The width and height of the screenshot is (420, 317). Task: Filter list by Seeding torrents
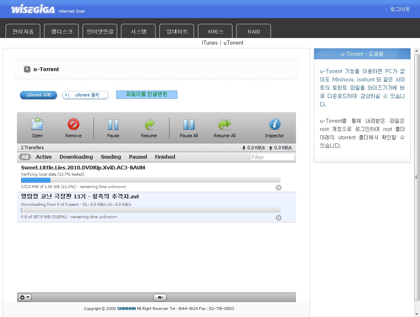pyautogui.click(x=111, y=157)
